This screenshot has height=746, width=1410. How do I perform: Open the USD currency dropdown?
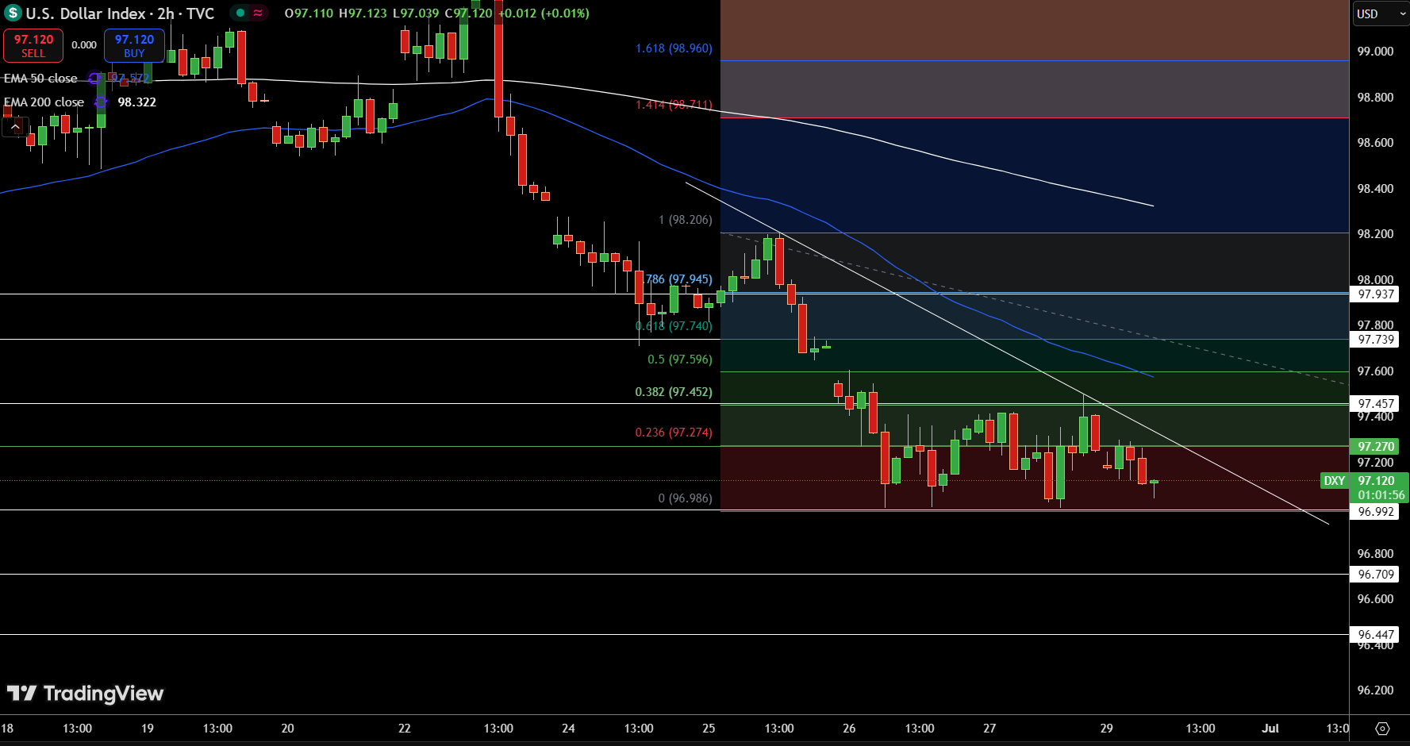click(1380, 13)
